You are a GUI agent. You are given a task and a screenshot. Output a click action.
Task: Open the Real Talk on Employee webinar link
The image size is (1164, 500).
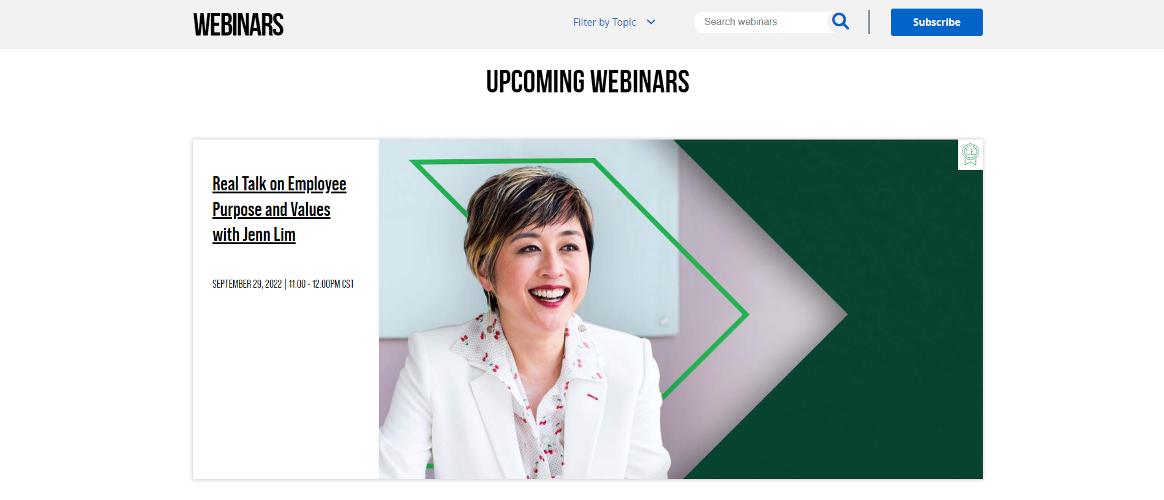279,184
